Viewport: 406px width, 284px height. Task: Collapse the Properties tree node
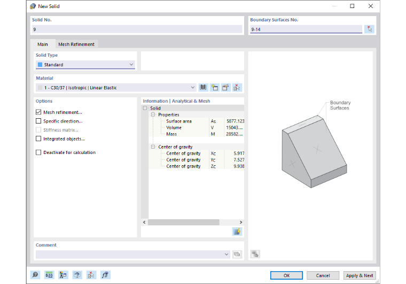(153, 114)
